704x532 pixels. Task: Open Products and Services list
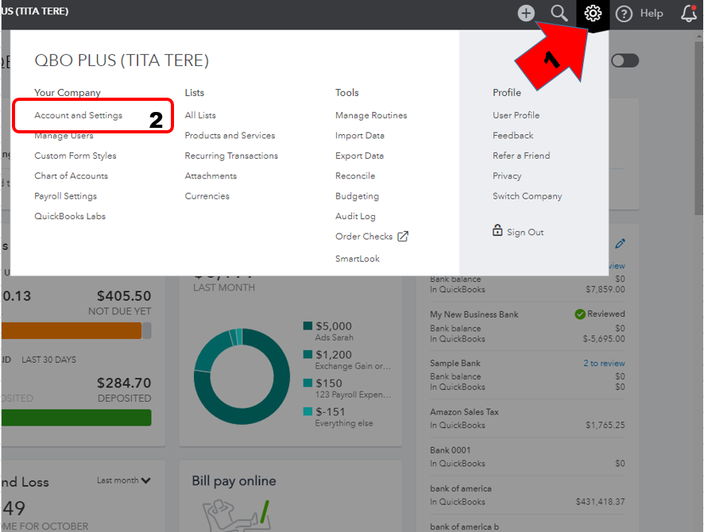[230, 136]
